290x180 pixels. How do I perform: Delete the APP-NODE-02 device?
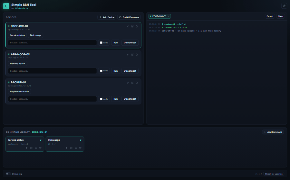pos(137,55)
